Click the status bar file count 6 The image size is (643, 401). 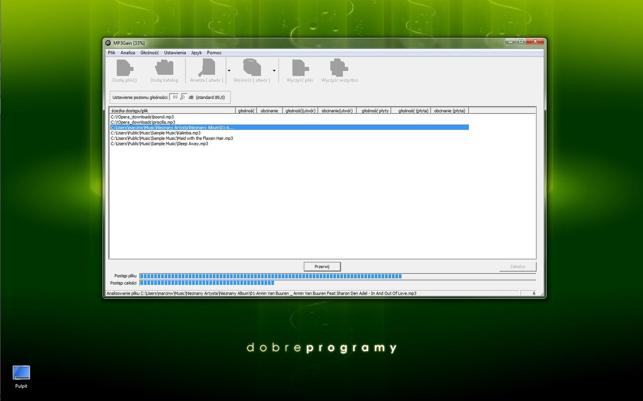click(x=534, y=293)
